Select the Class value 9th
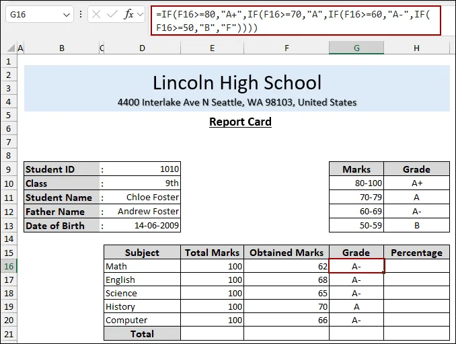456x344 pixels. pos(142,183)
